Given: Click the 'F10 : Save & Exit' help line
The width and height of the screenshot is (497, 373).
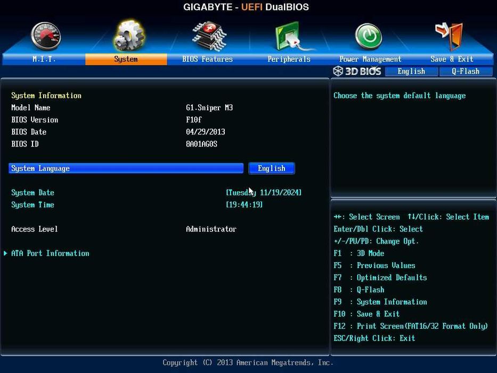Looking at the screenshot, I should click(x=366, y=314).
